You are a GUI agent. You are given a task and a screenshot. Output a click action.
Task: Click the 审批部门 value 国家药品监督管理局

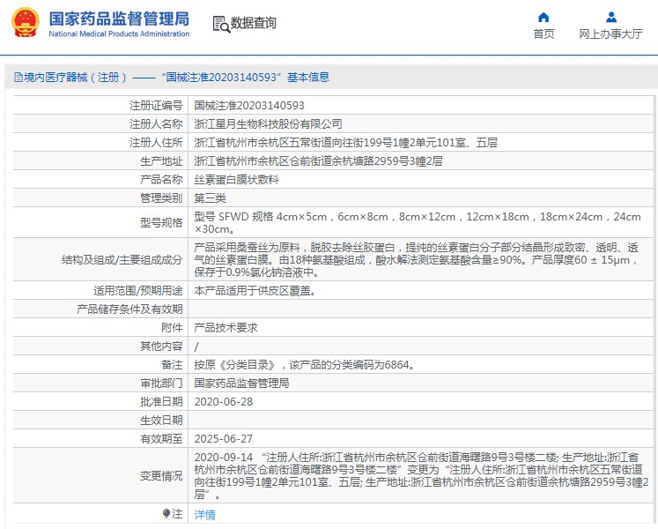pos(241,384)
